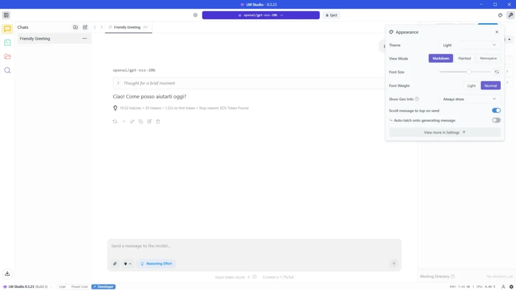Viewport: 516px width, 290px height.
Task: Click the Downloads icon at bottom left
Action: (7, 273)
